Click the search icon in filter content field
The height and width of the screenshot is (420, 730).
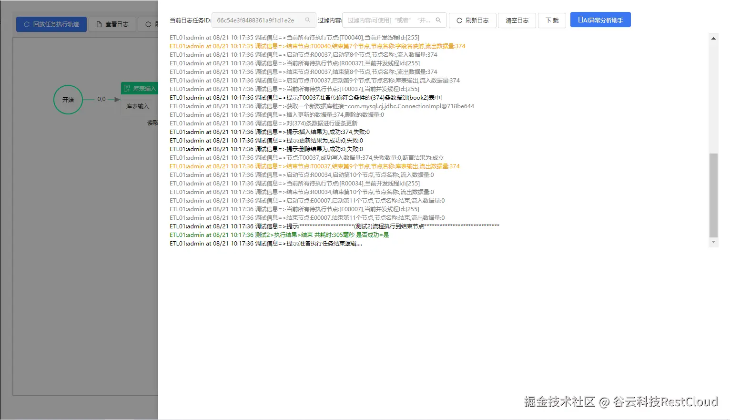tap(438, 20)
